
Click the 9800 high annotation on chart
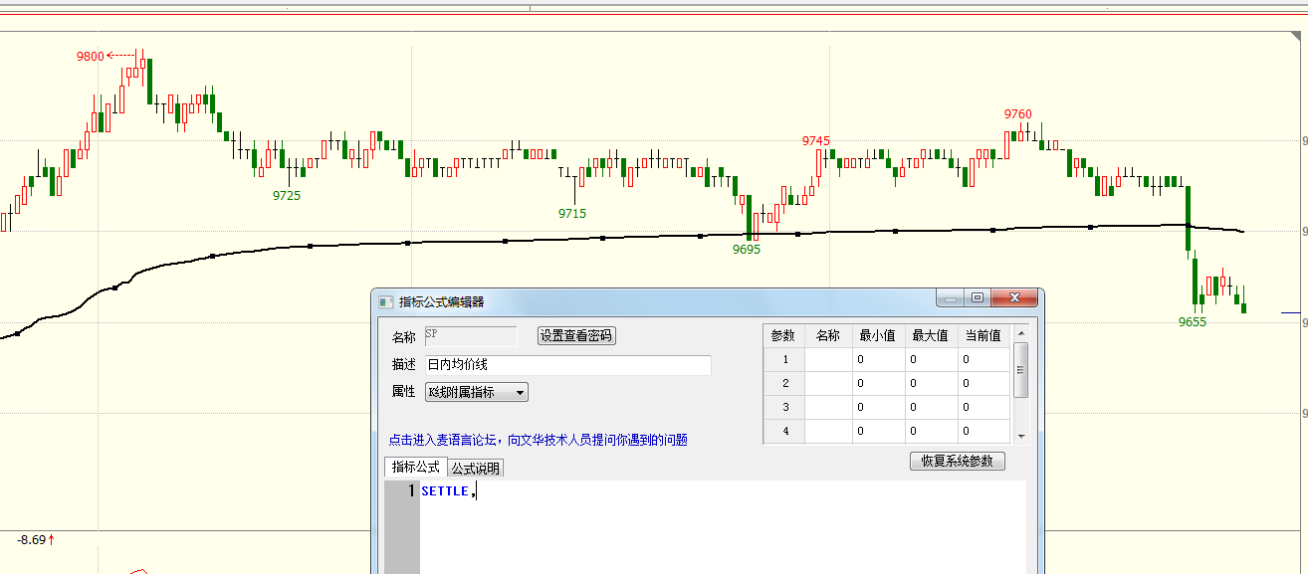pos(89,55)
